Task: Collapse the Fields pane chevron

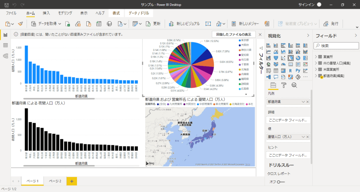Action: (x=356, y=36)
